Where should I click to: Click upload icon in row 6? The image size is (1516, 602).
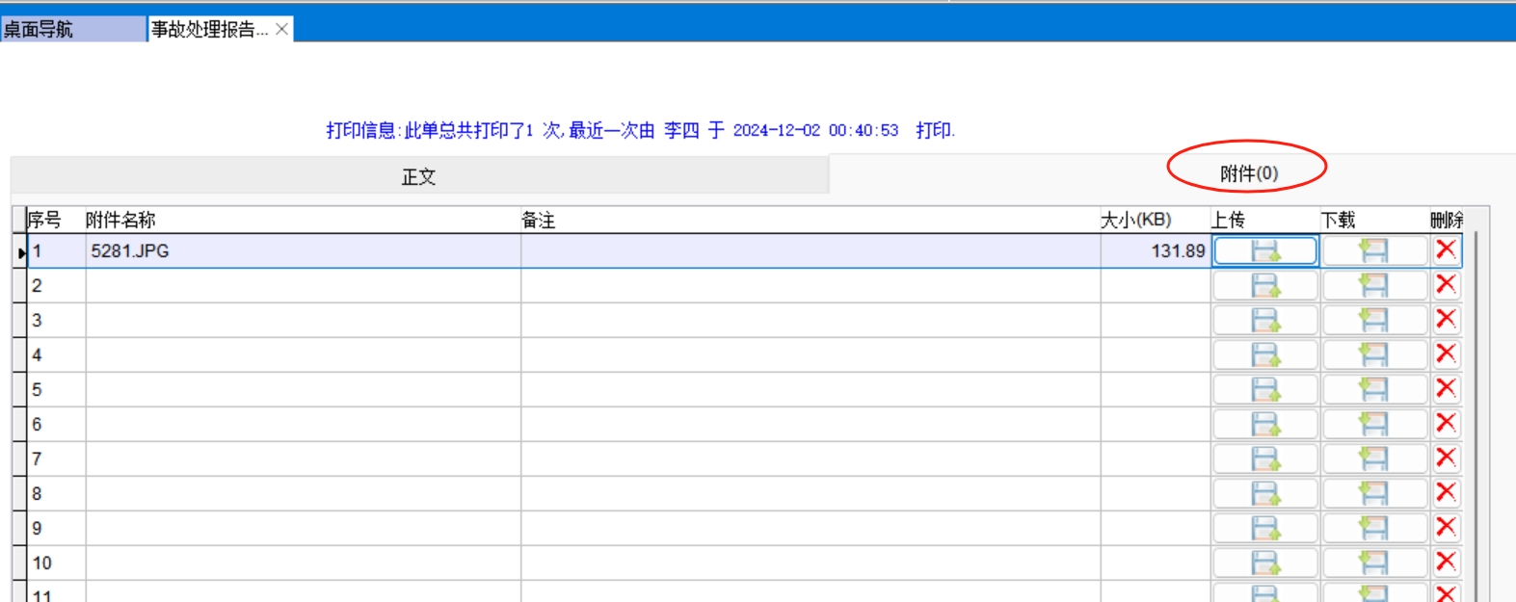(1264, 425)
